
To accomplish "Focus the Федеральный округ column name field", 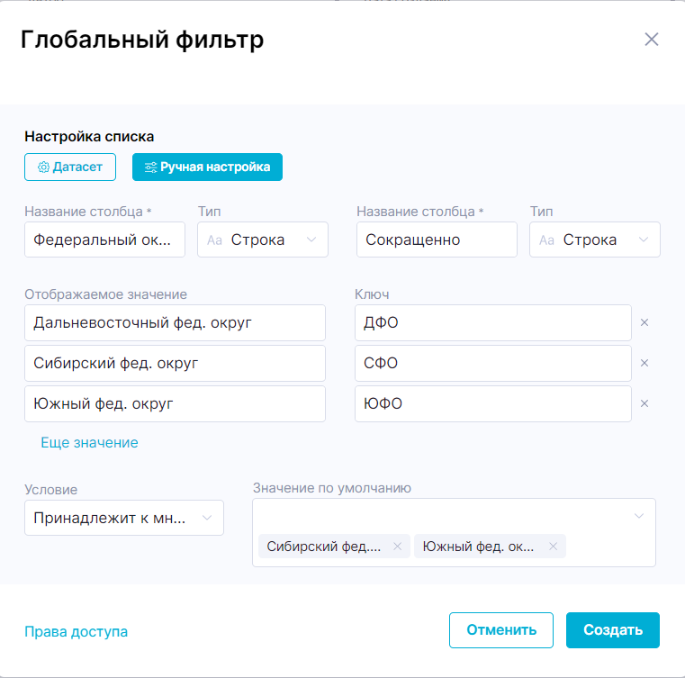I will (x=104, y=240).
